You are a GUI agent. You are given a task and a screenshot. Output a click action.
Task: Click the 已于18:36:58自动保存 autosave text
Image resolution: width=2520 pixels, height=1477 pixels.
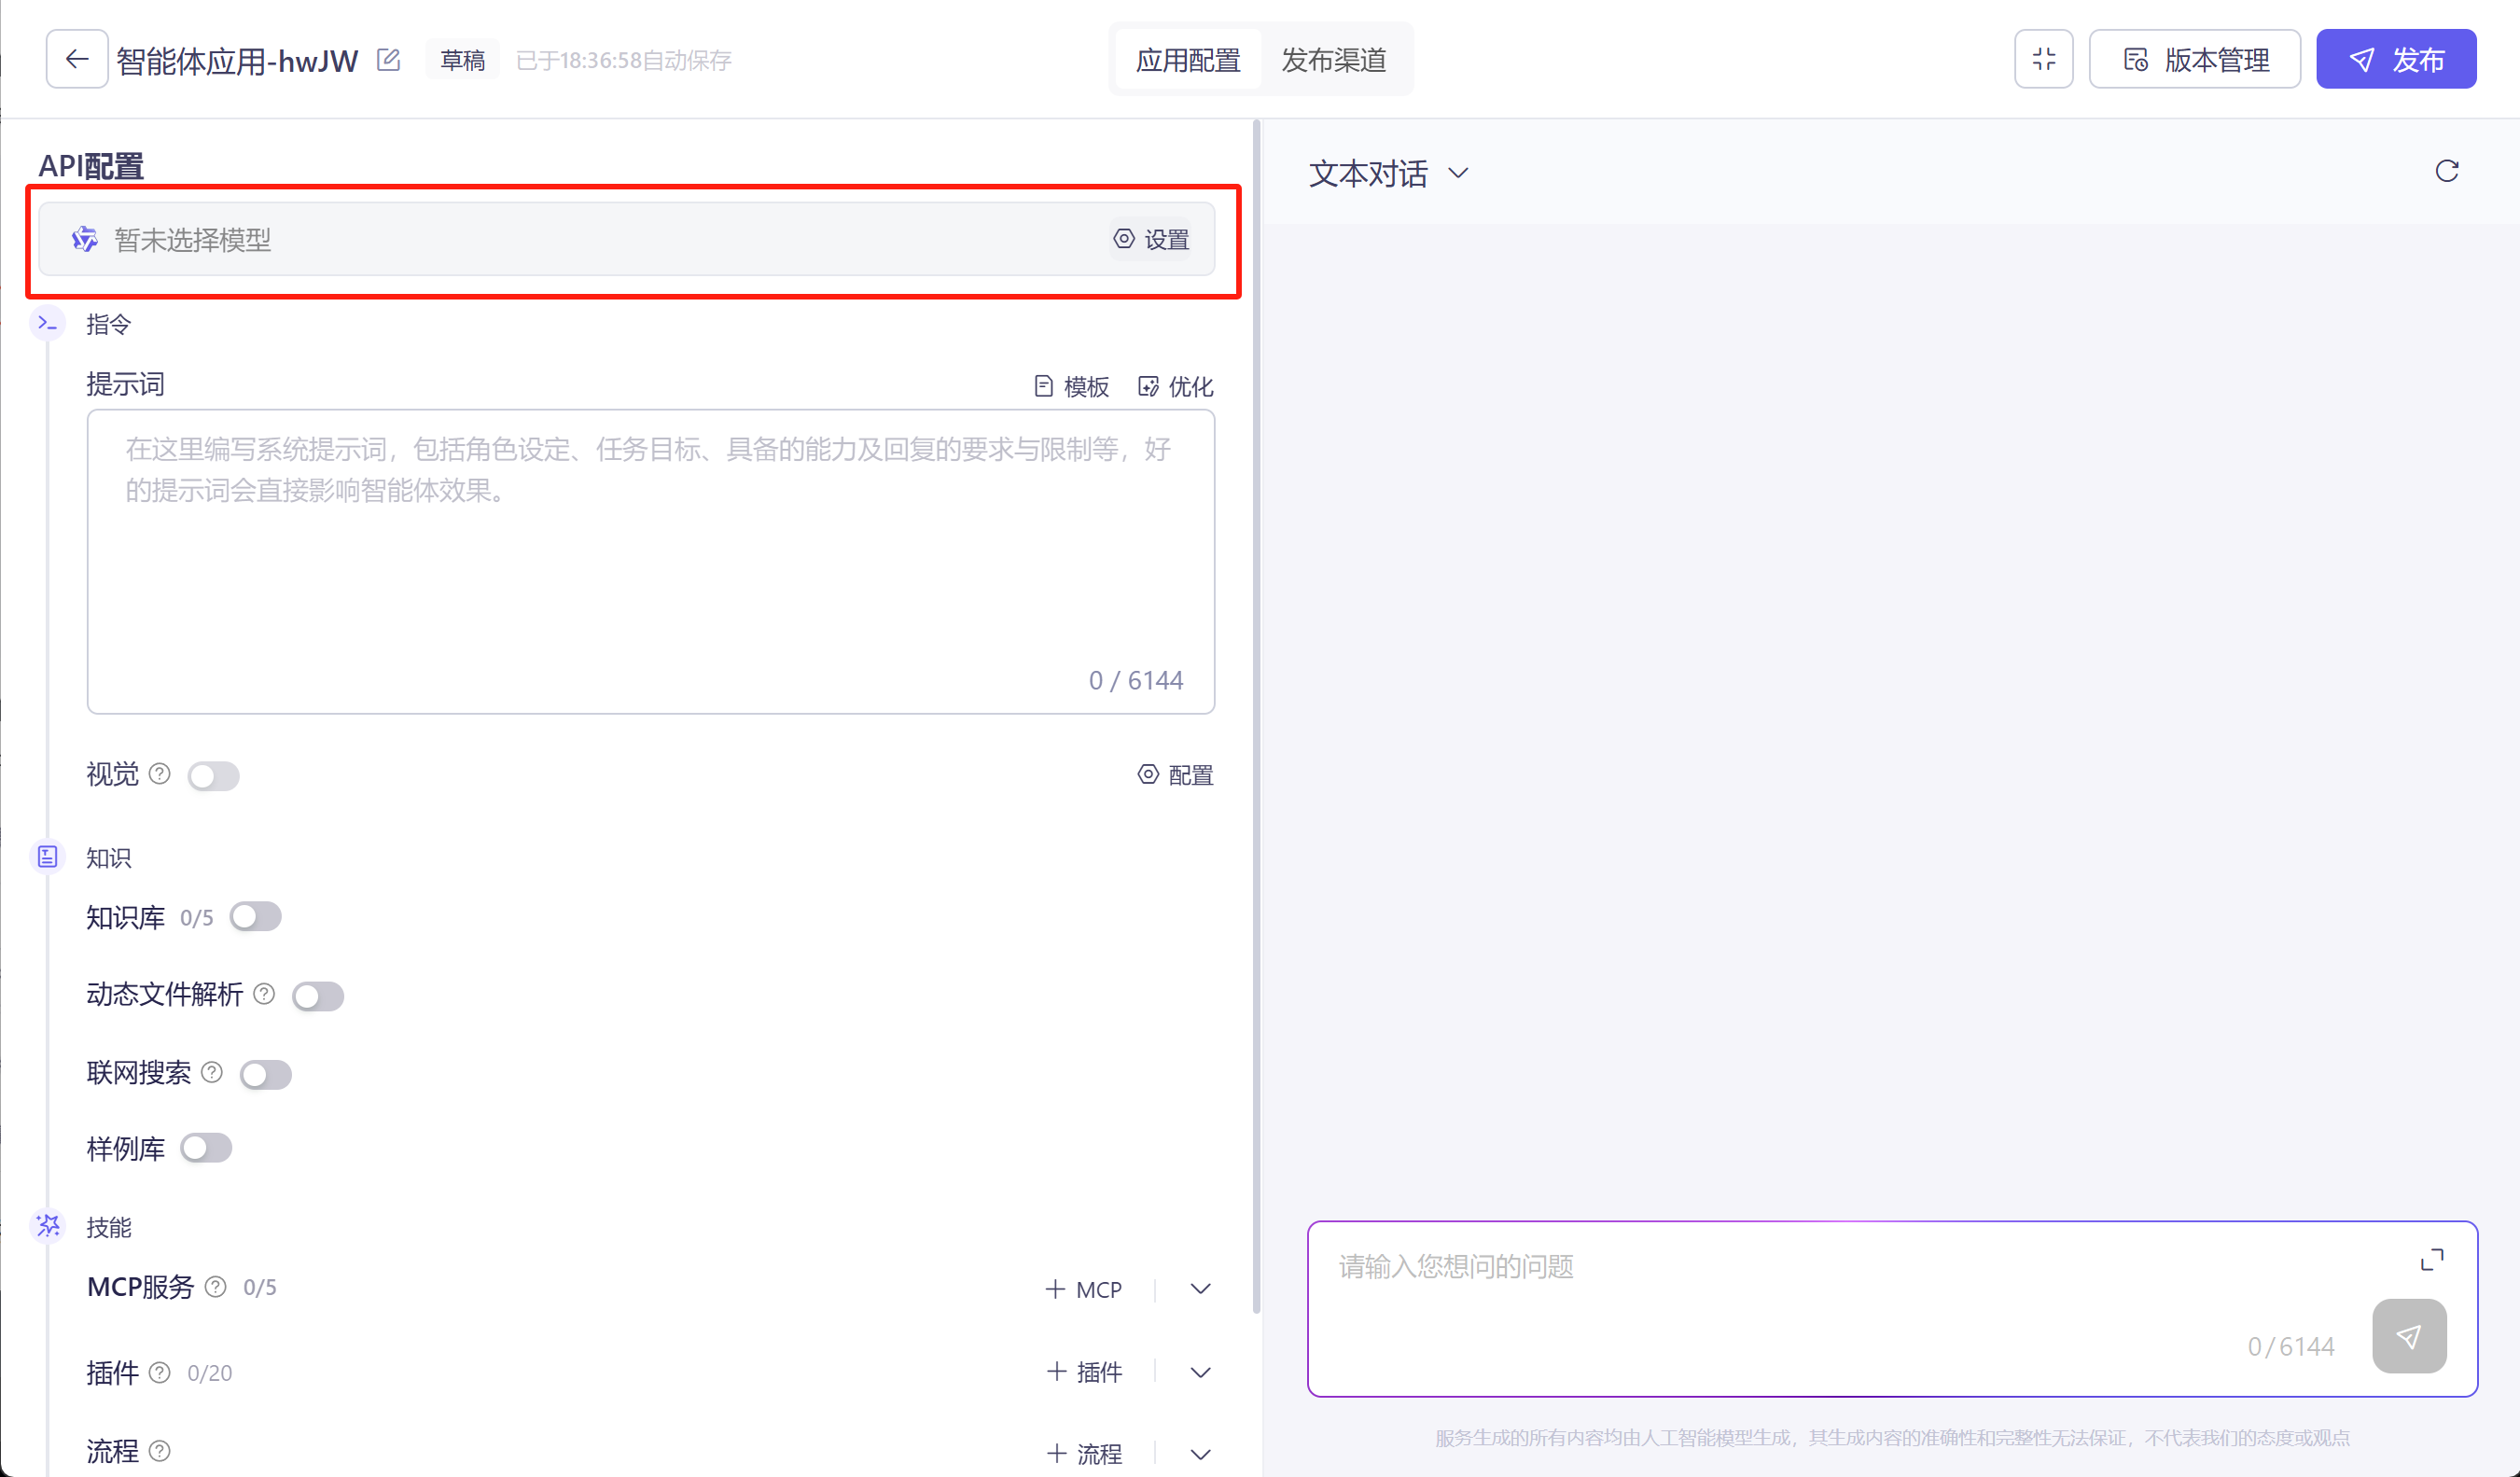[624, 60]
